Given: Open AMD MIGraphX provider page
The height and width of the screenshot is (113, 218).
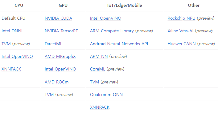Looking at the screenshot, I should click(x=60, y=56).
